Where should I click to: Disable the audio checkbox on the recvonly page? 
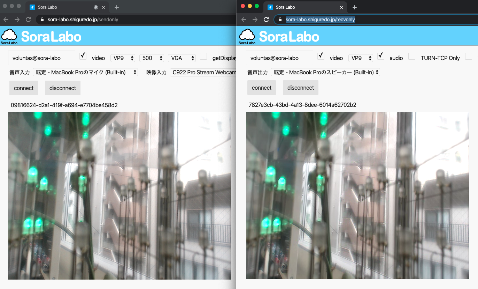coord(380,55)
